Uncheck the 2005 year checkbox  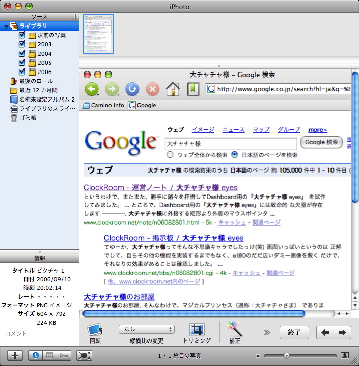pos(22,62)
